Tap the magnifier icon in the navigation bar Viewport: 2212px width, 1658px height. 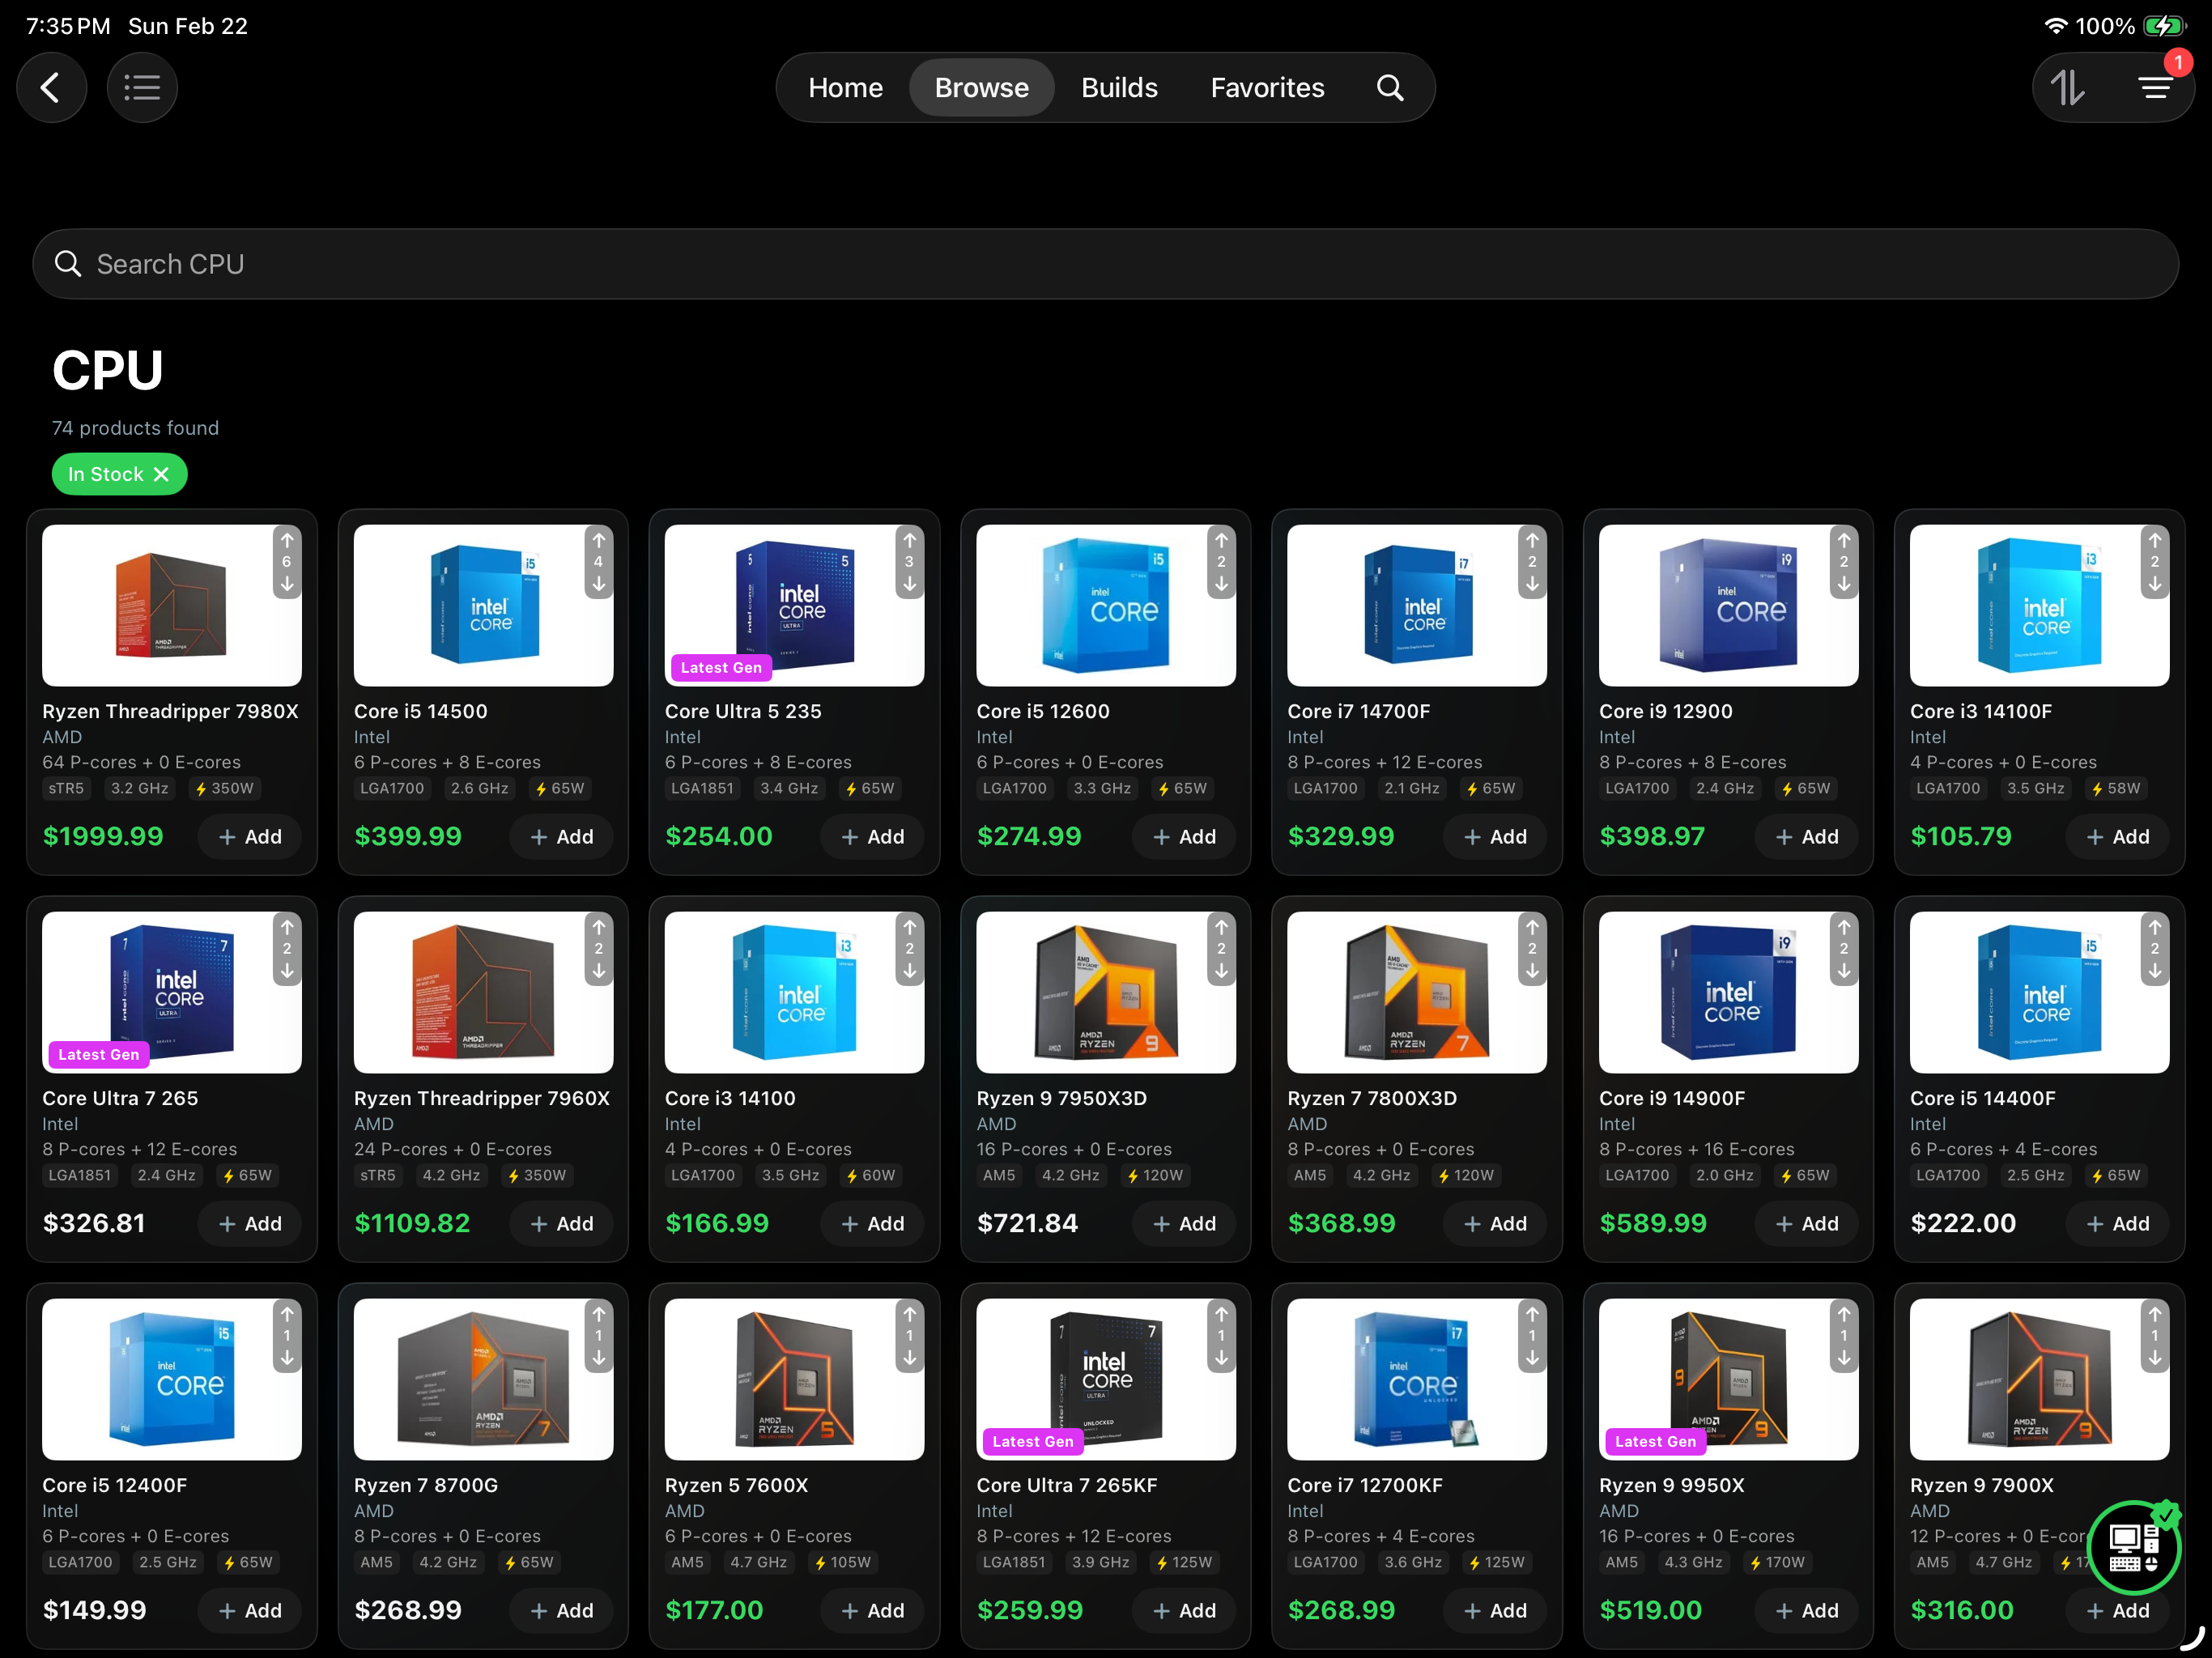coord(1390,88)
